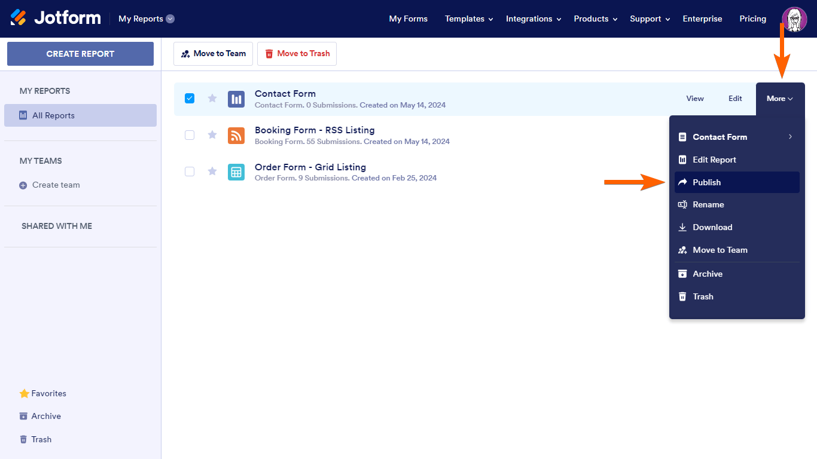The height and width of the screenshot is (459, 817).
Task: Click the Jotform logo icon
Action: click(x=19, y=18)
